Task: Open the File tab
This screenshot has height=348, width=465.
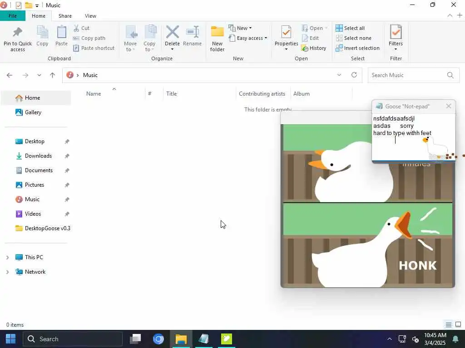Action: click(x=12, y=16)
